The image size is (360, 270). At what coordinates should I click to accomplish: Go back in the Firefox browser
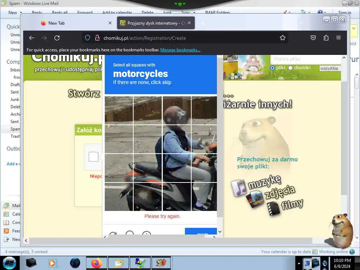(x=32, y=38)
